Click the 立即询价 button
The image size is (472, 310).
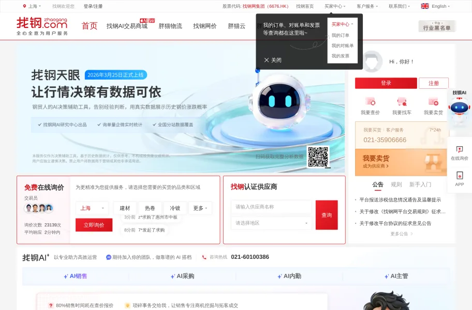(94, 225)
